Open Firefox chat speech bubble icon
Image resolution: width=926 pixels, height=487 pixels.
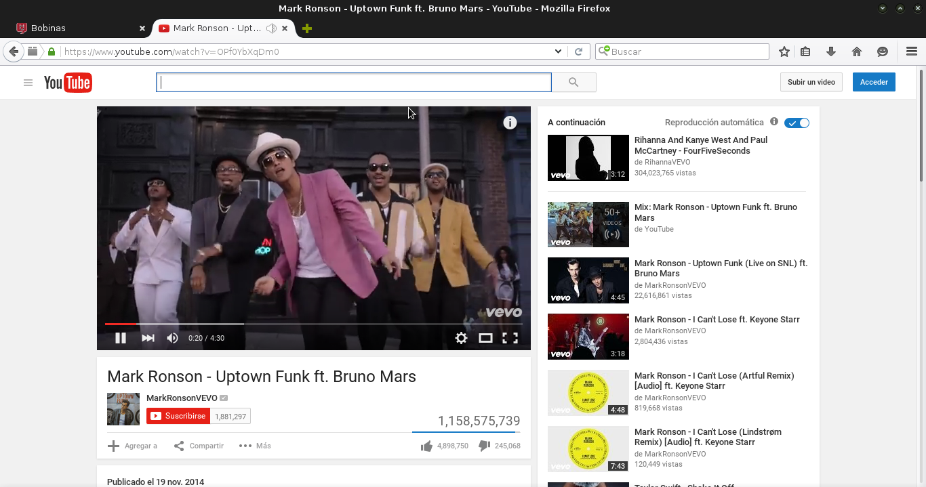point(883,51)
